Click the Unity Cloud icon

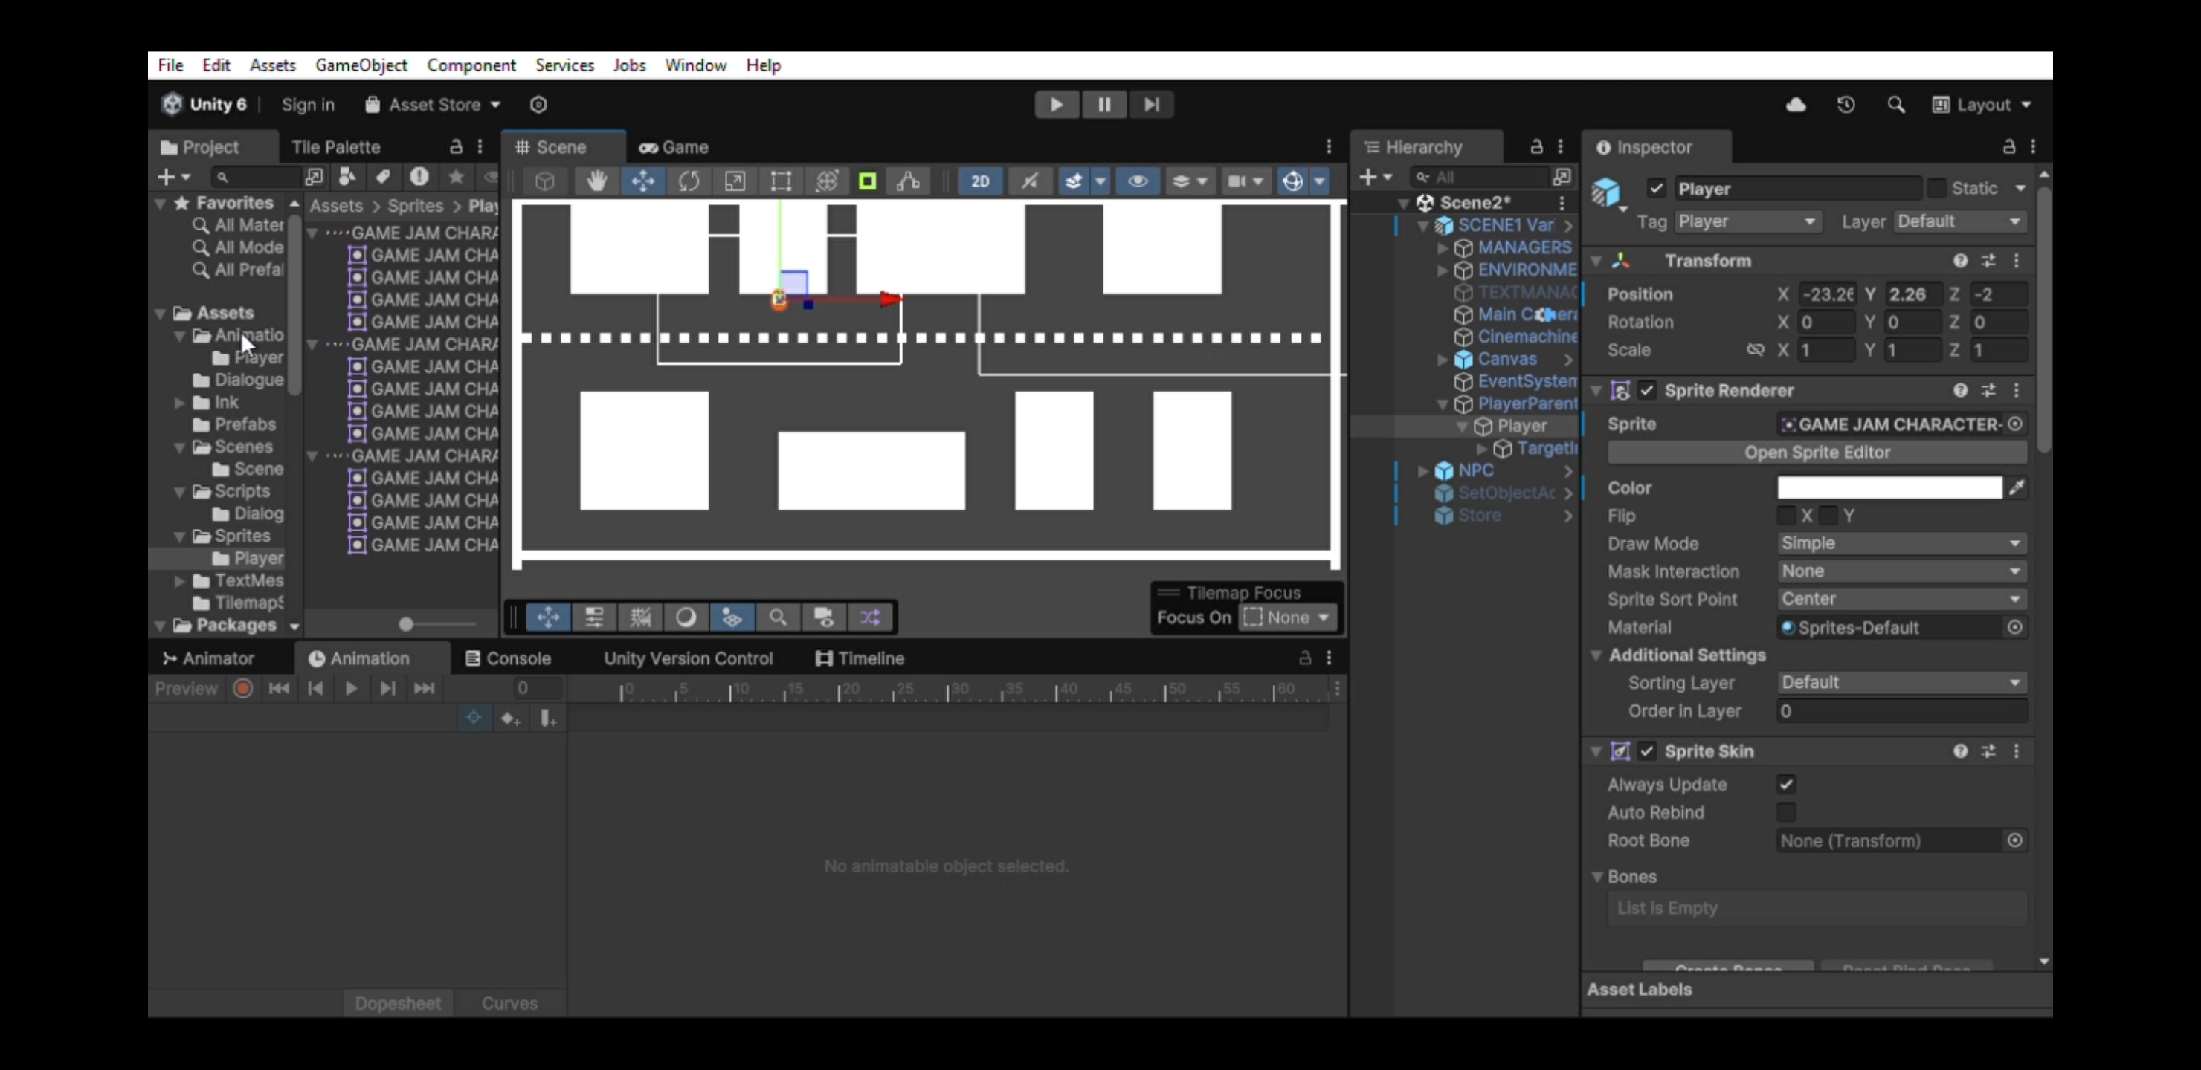[1795, 104]
